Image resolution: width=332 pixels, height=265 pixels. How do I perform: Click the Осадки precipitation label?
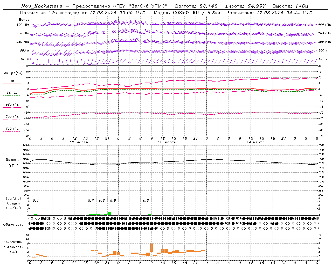coord(13,203)
